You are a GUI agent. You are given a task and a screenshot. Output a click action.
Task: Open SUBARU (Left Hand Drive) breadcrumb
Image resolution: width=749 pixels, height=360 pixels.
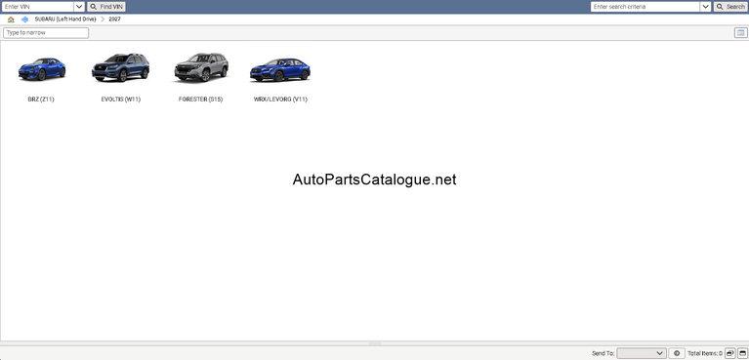[65, 20]
